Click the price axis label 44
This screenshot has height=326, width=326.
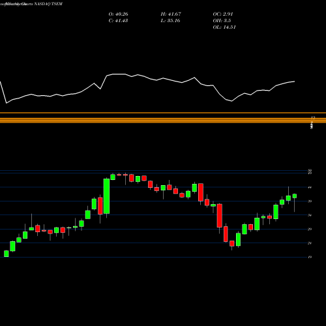(310, 187)
